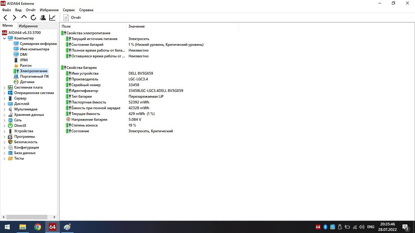The image size is (415, 233).
Task: Open the Файл menu
Action: pos(6,10)
